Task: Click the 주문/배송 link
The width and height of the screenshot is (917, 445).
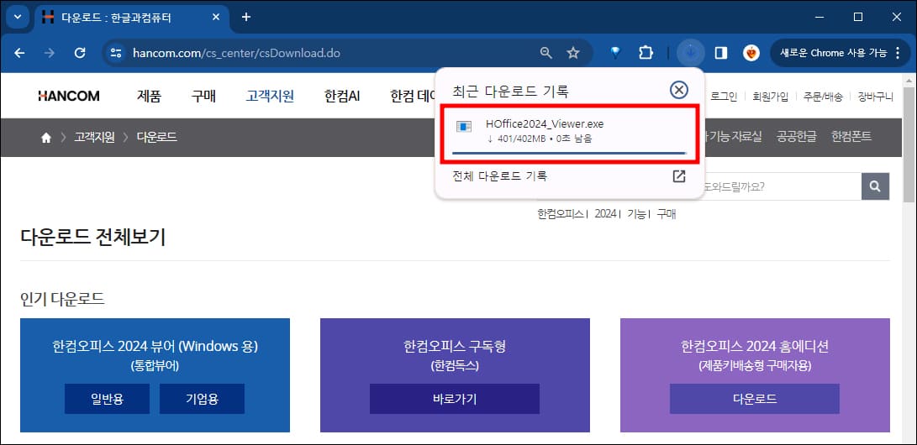Action: click(823, 97)
